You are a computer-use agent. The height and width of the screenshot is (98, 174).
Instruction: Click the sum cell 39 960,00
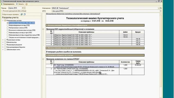138,66
